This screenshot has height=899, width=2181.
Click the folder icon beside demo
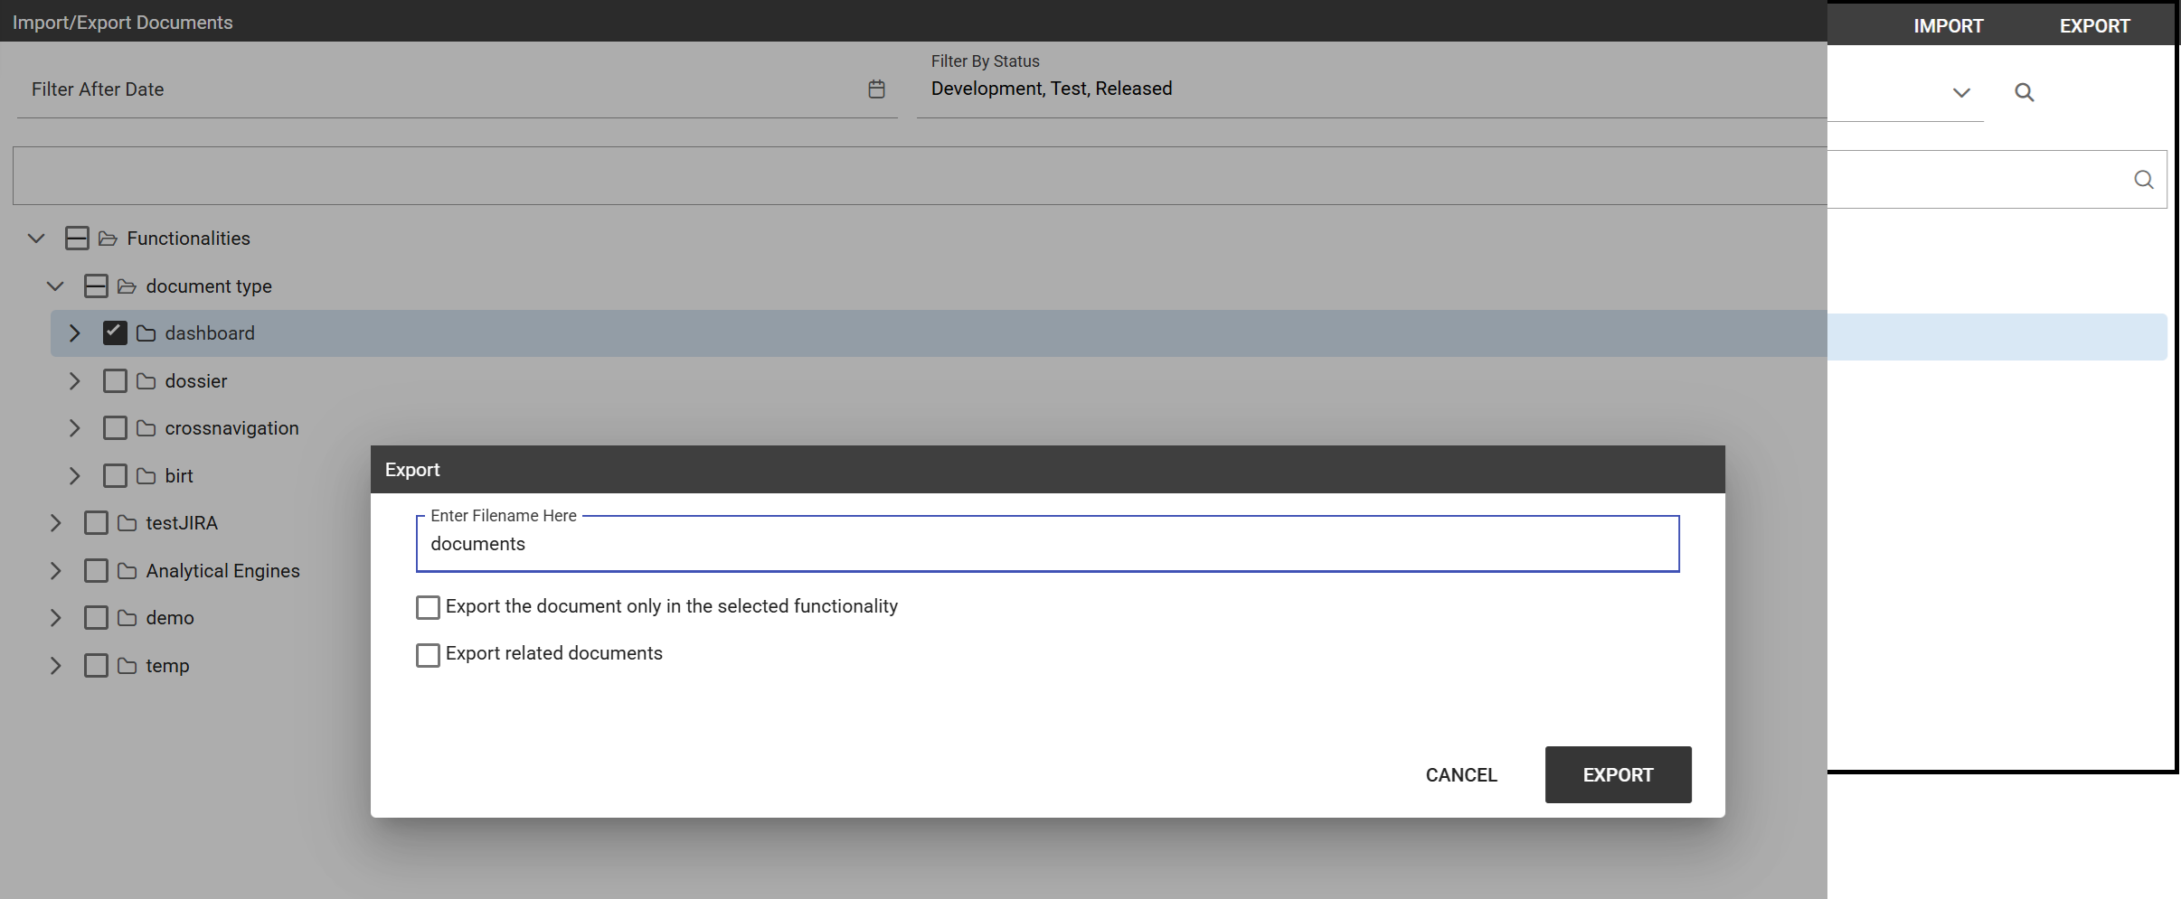coord(127,618)
